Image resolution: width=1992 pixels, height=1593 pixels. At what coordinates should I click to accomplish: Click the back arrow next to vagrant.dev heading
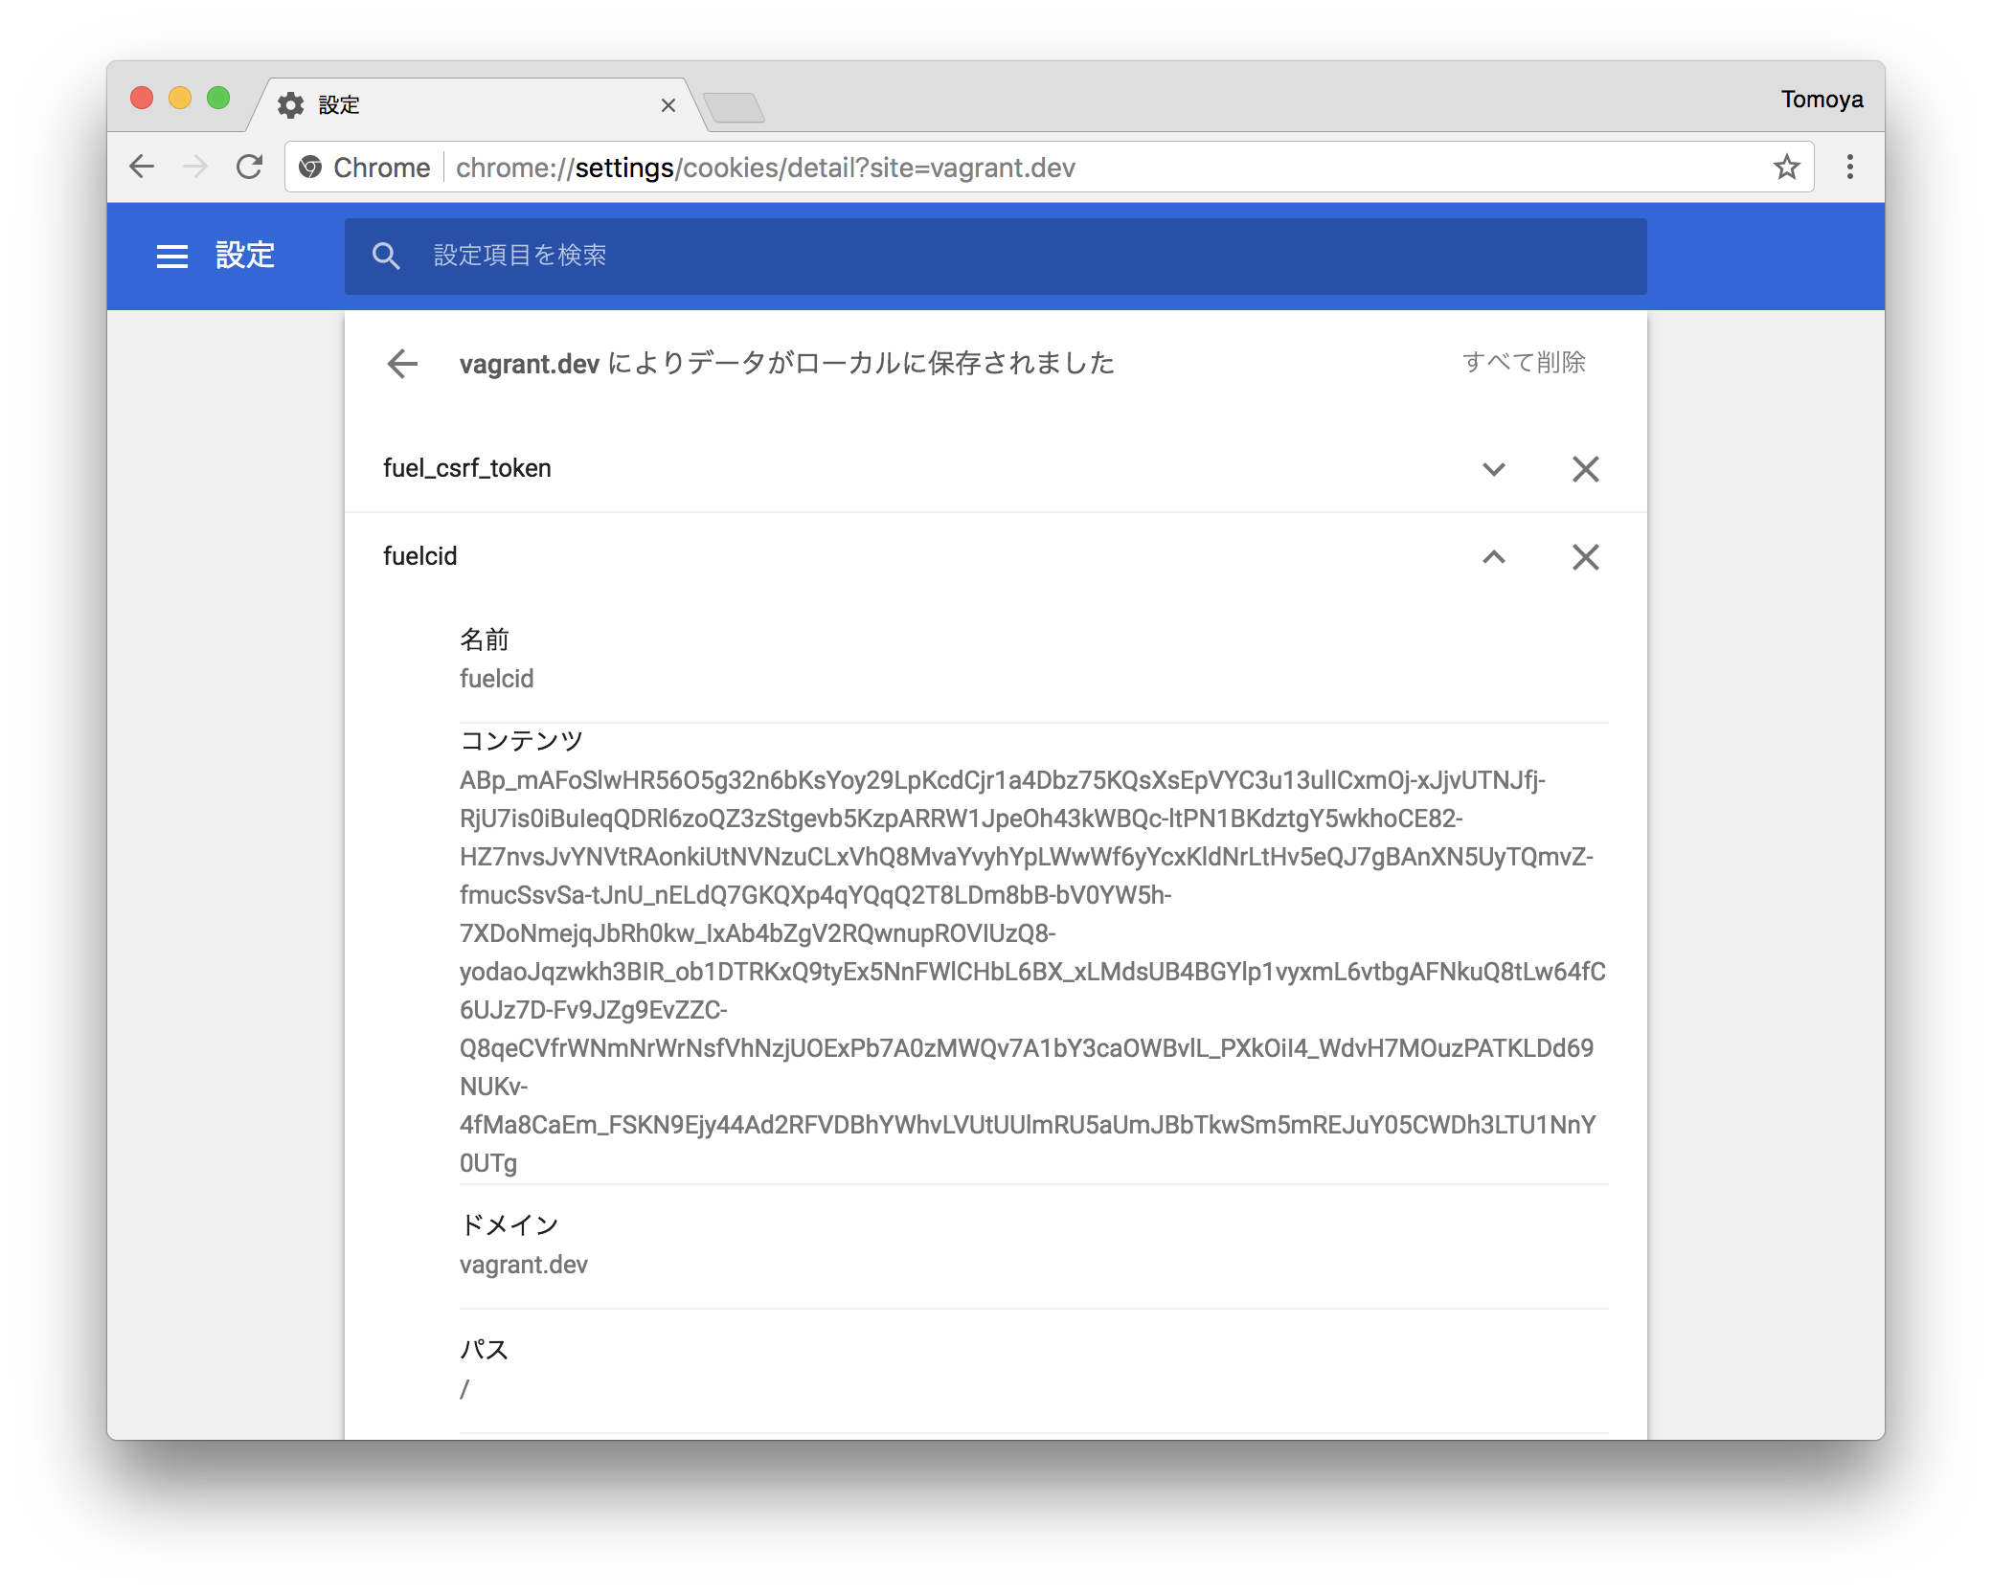click(402, 364)
